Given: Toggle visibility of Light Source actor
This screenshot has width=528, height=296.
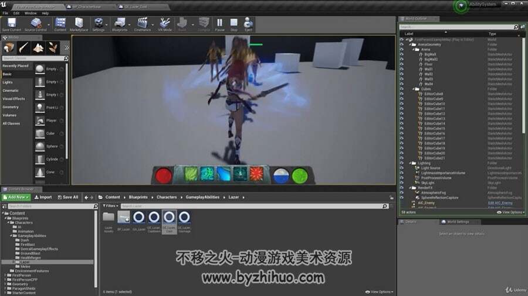Looking at the screenshot, I should coord(401,168).
